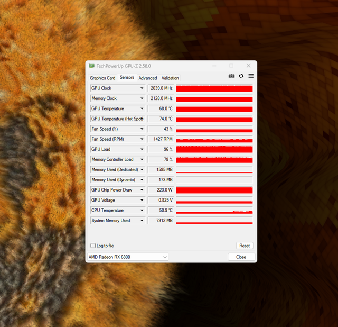Click the Memory Clock history graph
This screenshot has width=338, height=327.
214,98
